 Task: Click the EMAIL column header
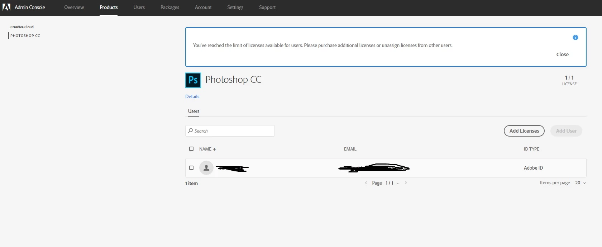[x=350, y=149]
